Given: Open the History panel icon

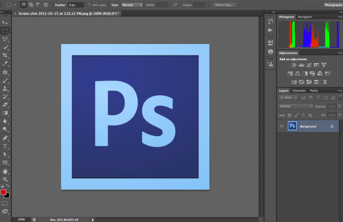Looking at the screenshot, I should 270,22.
